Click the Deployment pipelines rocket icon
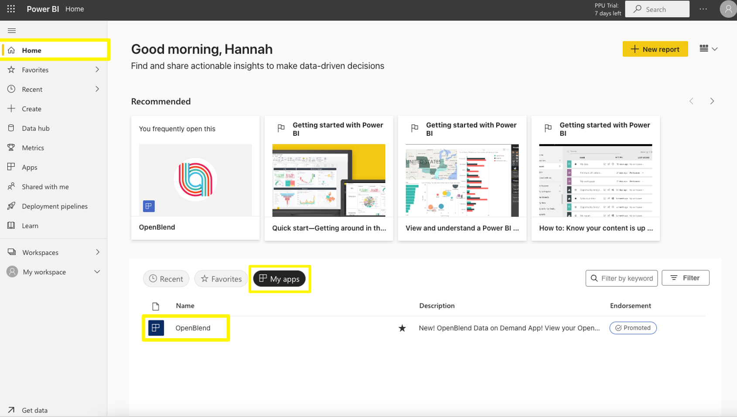The height and width of the screenshot is (417, 737). 11,206
